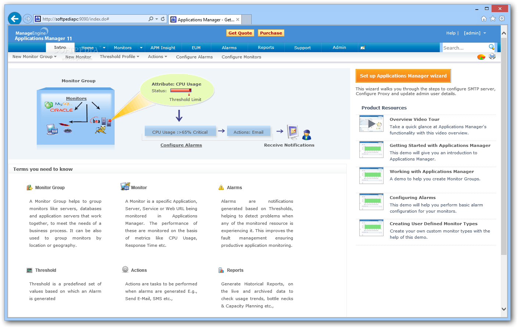This screenshot has width=518, height=328.
Task: Click the Help link
Action: click(451, 33)
